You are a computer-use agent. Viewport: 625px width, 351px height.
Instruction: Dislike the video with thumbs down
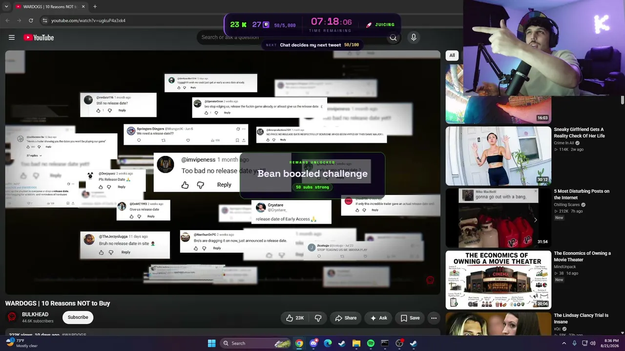click(318, 318)
